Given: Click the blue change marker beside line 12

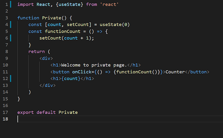Looking at the screenshot, I should coord(11,79).
